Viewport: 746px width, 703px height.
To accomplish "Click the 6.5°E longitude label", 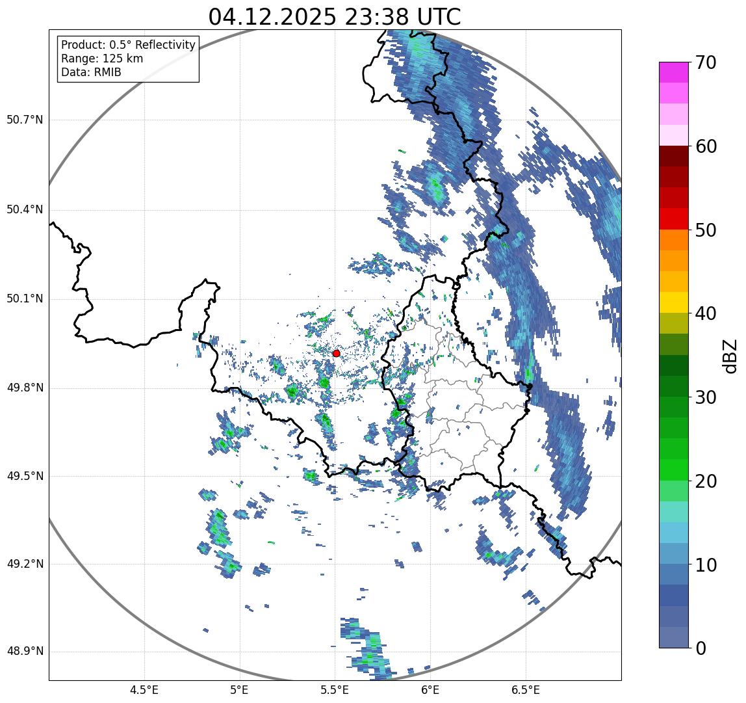I will click(526, 690).
